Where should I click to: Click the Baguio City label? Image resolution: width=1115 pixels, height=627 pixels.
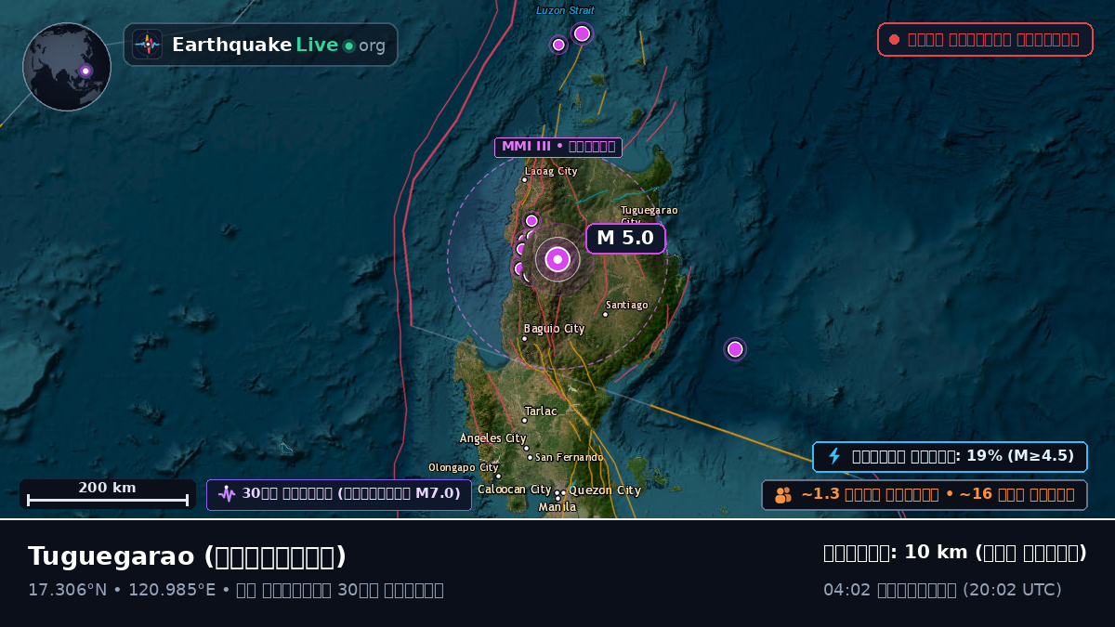[x=554, y=329]
